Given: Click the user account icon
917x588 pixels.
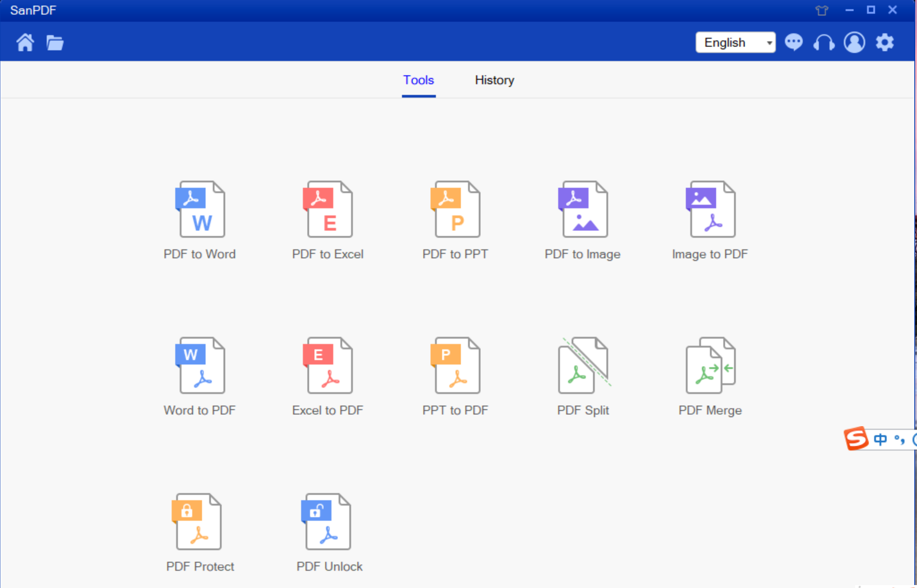Looking at the screenshot, I should pos(855,42).
